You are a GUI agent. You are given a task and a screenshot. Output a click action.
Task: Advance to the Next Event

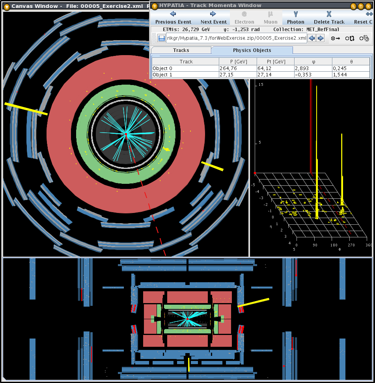pos(213,18)
